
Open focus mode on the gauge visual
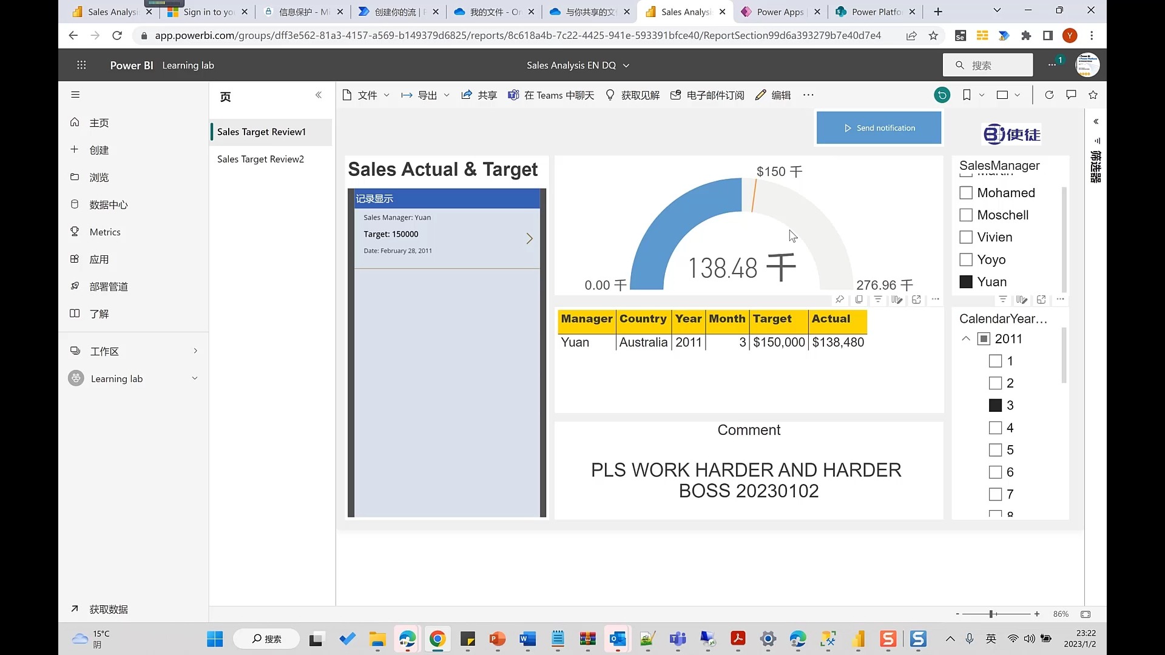[x=916, y=300]
